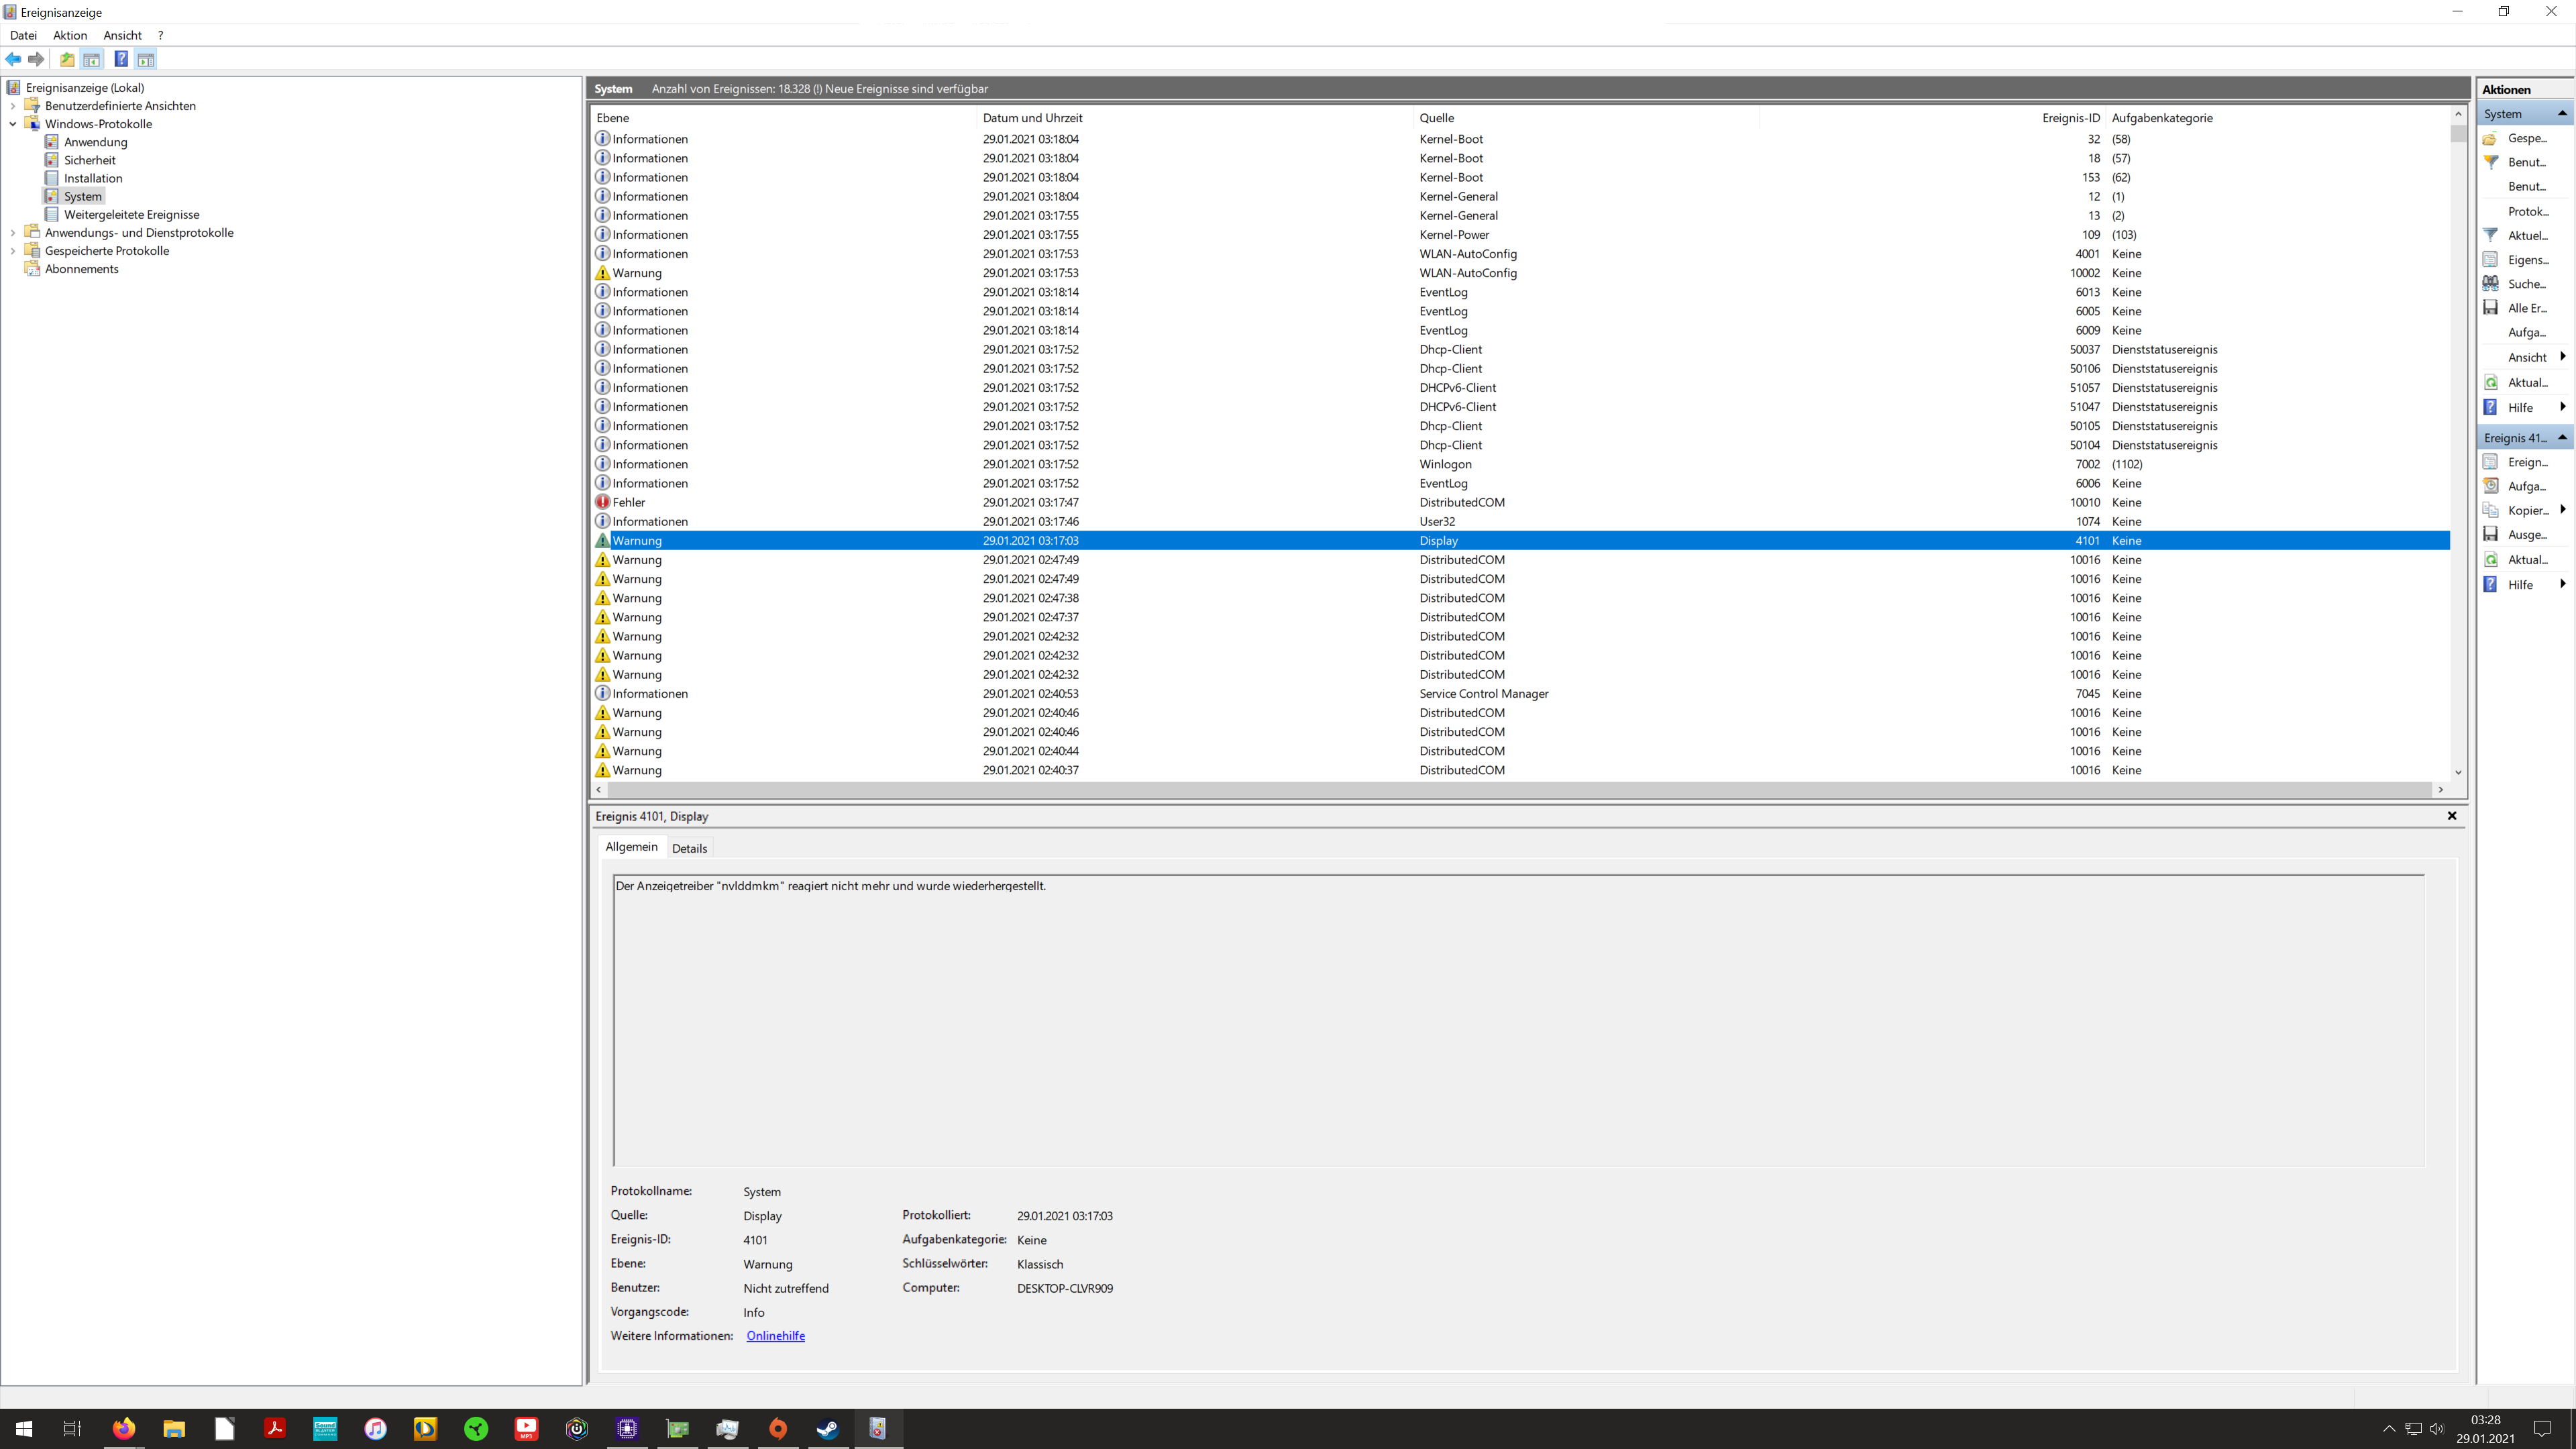Open the Anwendung log
This screenshot has height=1449, width=2576.
point(95,142)
